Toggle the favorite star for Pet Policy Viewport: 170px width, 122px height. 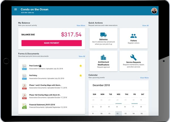[80, 75]
